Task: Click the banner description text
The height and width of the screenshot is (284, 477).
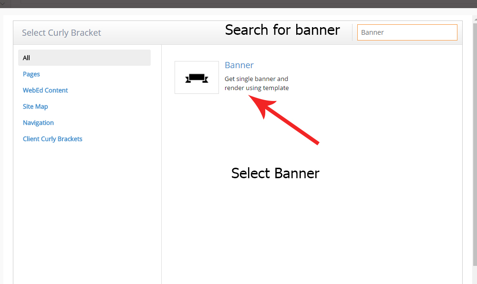Action: [x=257, y=83]
